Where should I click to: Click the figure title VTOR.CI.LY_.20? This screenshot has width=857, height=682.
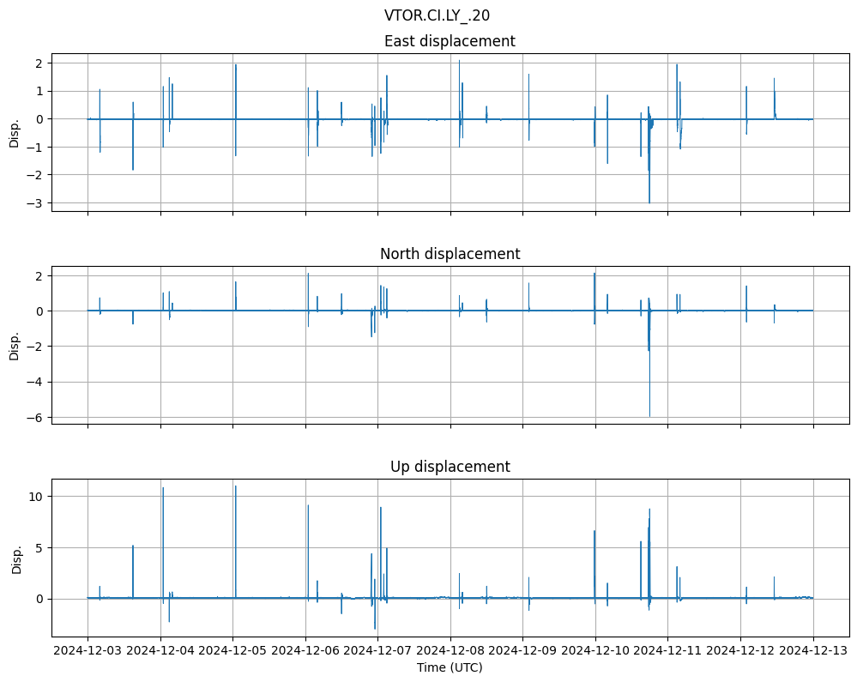click(437, 15)
